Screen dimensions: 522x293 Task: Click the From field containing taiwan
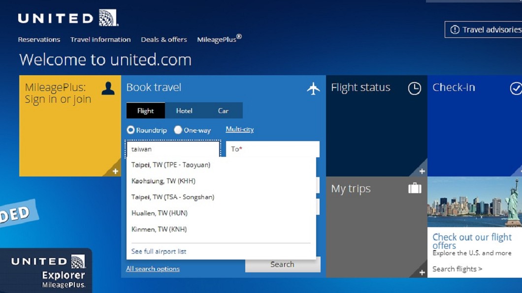(173, 149)
